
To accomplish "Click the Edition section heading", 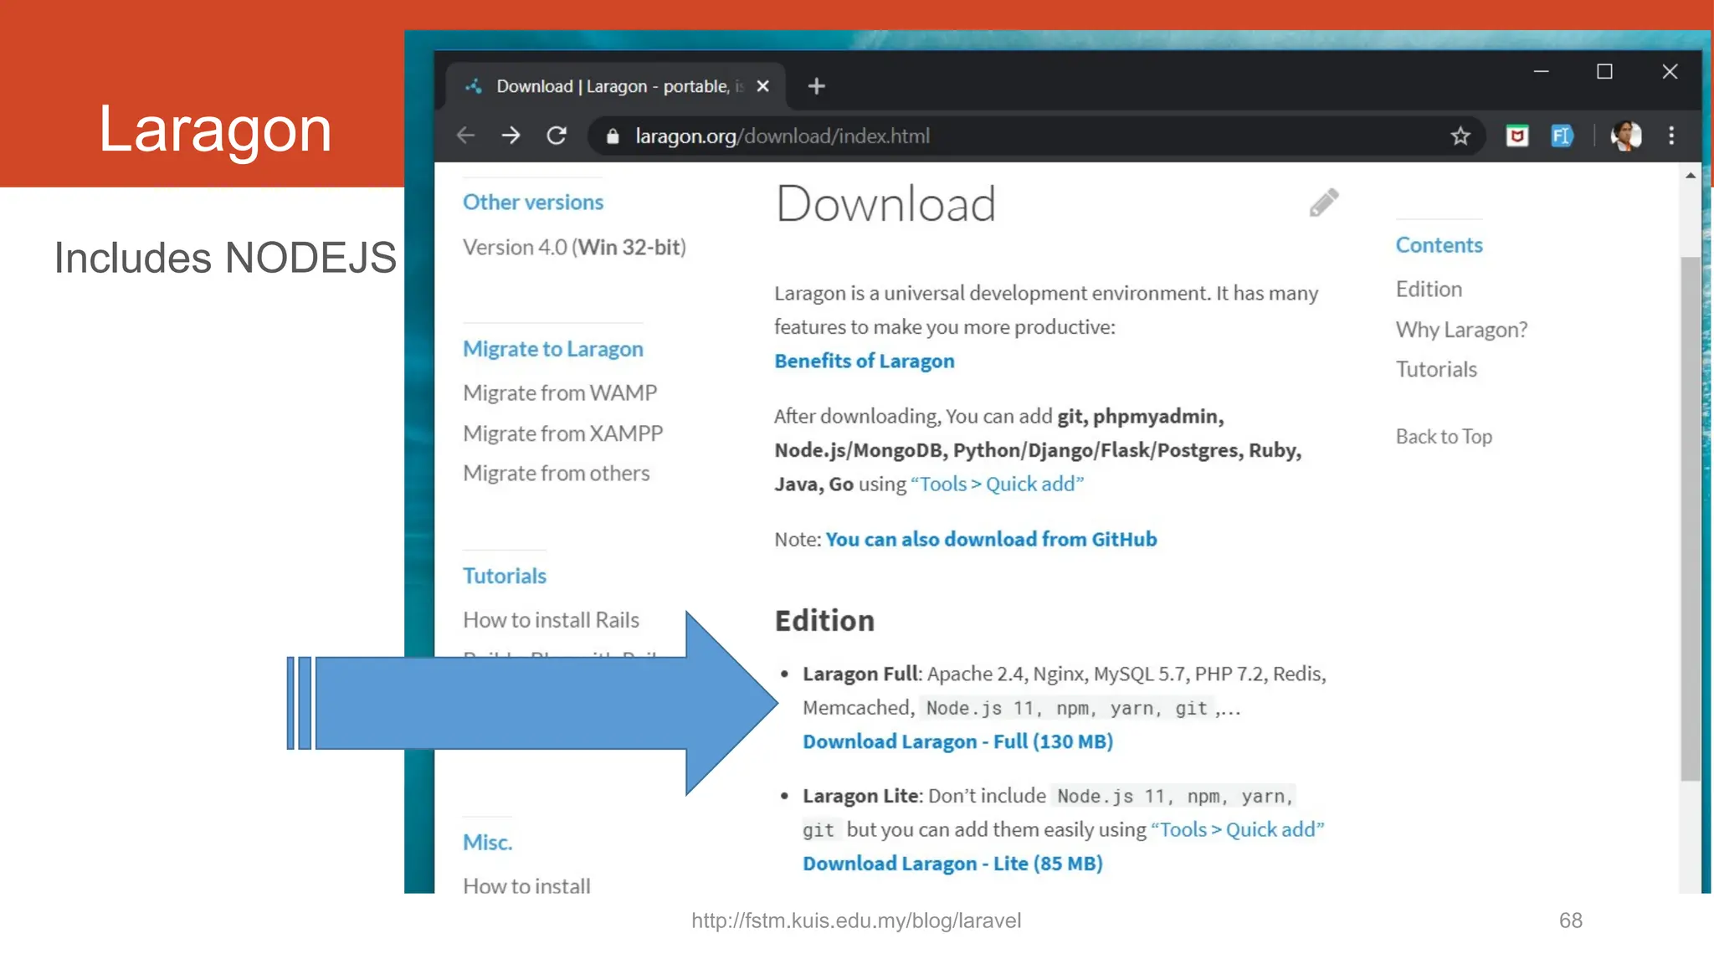I will coord(824,621).
